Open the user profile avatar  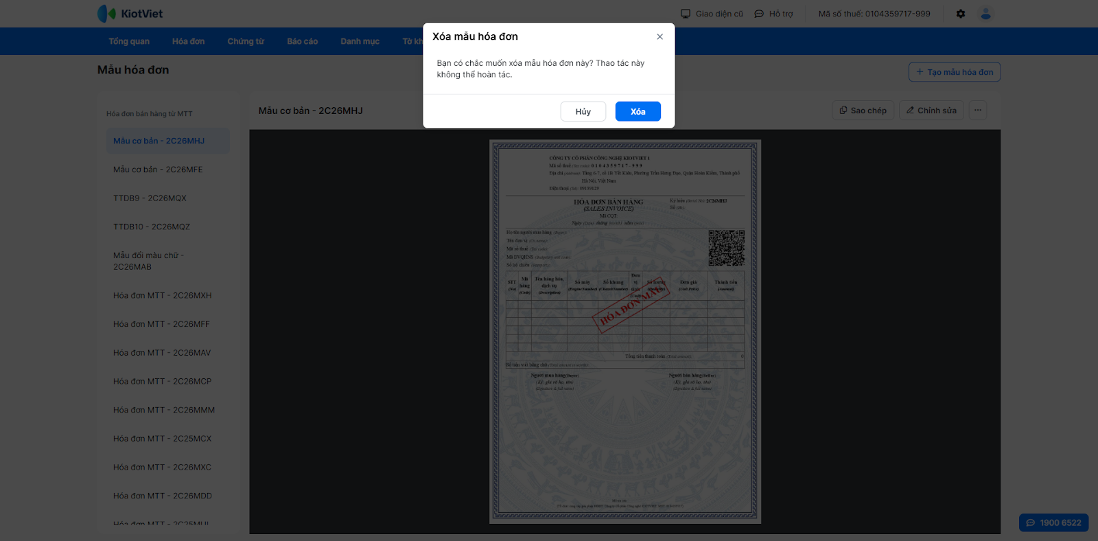(x=985, y=14)
